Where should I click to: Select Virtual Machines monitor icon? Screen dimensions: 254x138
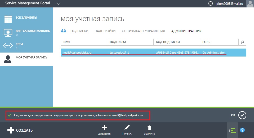[x=8, y=32]
